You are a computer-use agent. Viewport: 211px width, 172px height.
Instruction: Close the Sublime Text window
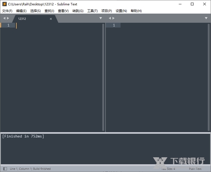coord(204,4)
